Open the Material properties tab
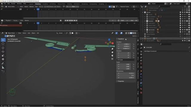The height and width of the screenshot is (107, 191). (x=141, y=89)
